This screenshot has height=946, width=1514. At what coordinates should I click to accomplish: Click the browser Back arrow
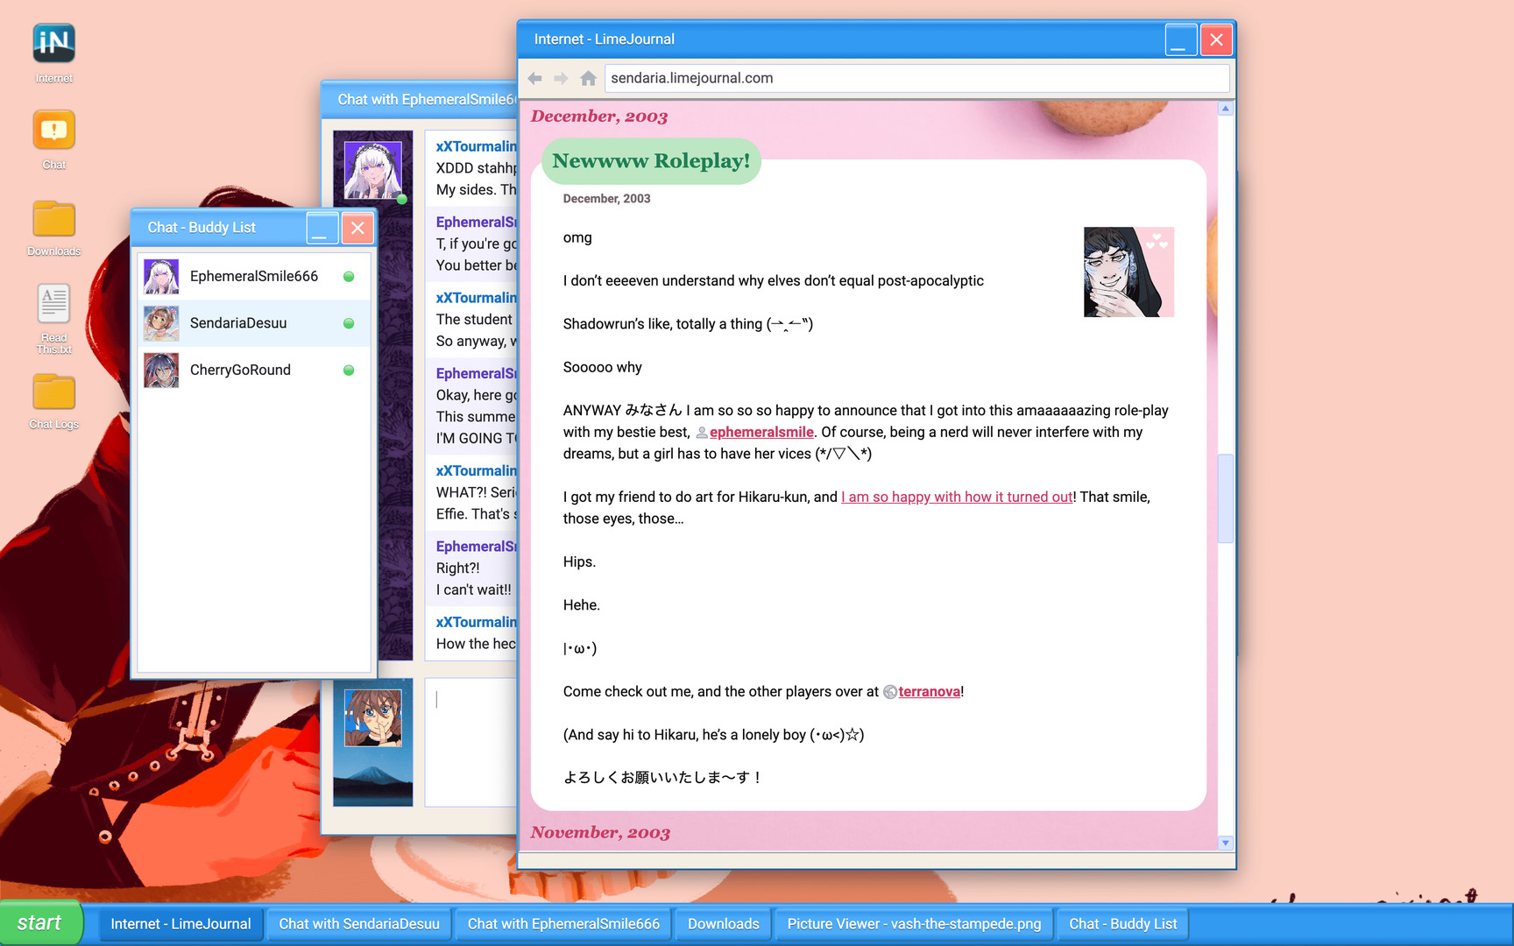[534, 78]
